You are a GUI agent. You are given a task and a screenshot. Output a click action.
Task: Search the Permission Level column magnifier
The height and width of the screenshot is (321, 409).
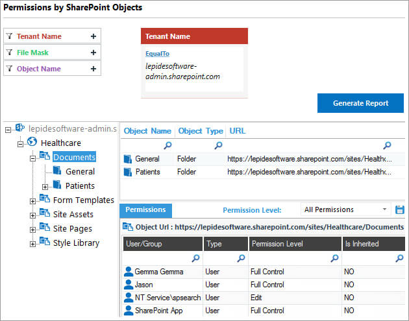pos(334,258)
